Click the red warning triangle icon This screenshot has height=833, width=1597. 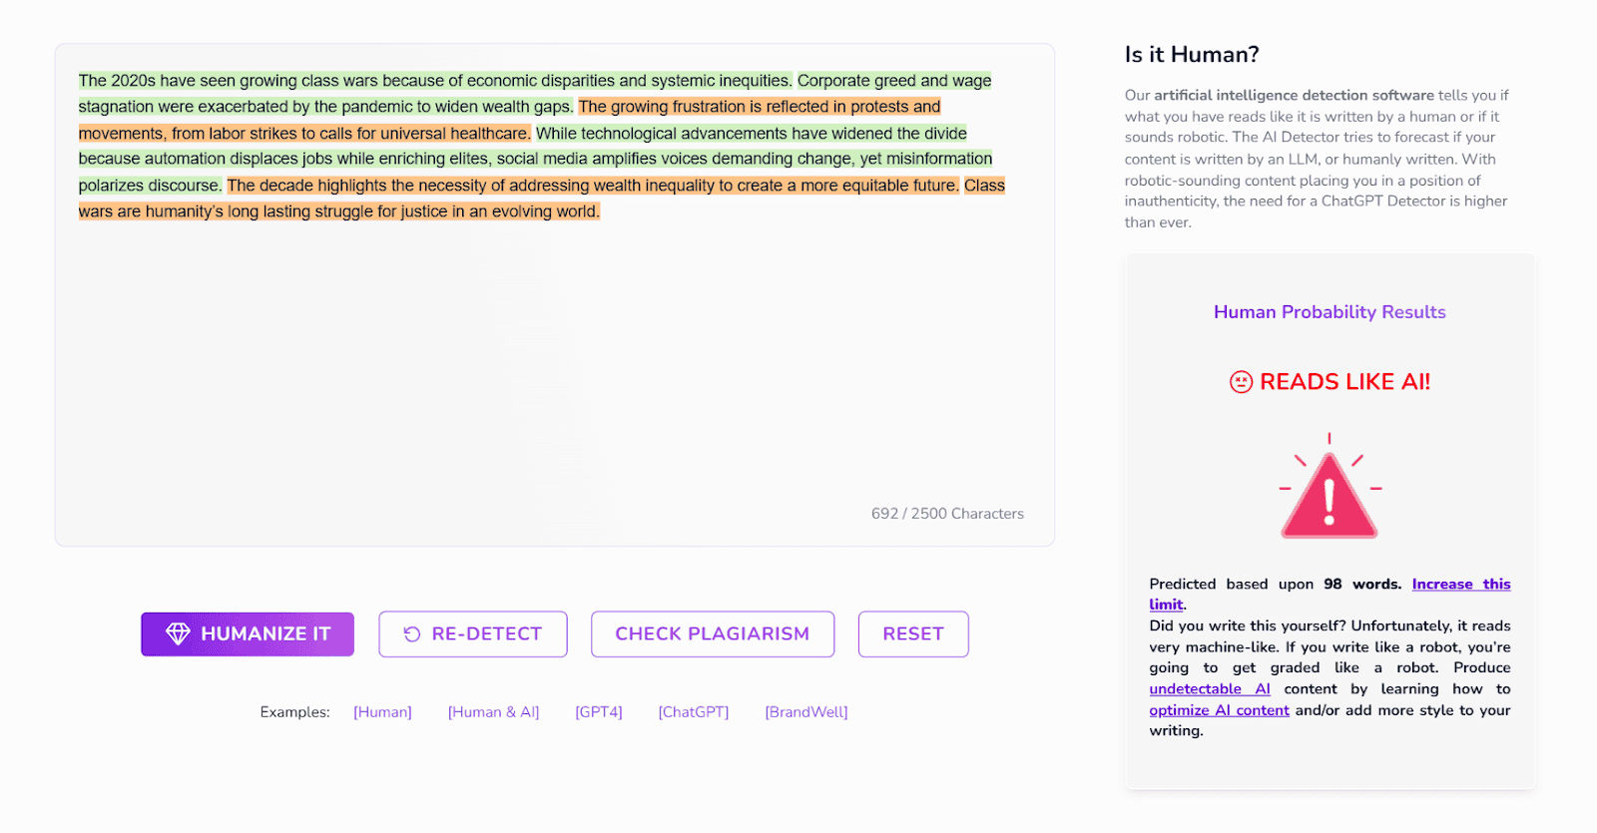tap(1329, 496)
